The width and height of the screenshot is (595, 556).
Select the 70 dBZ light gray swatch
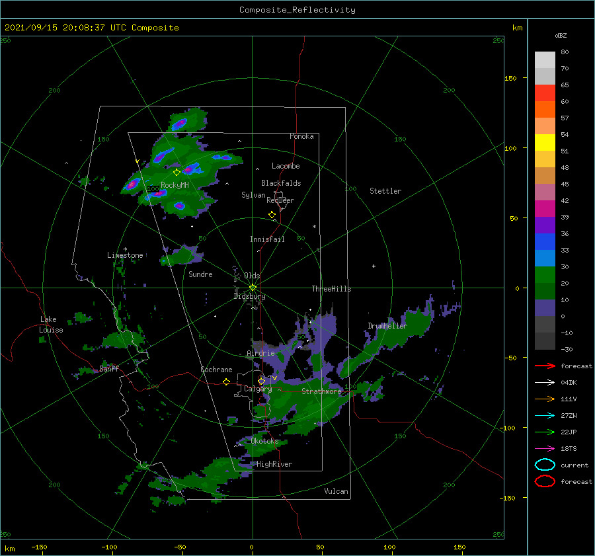tap(545, 76)
